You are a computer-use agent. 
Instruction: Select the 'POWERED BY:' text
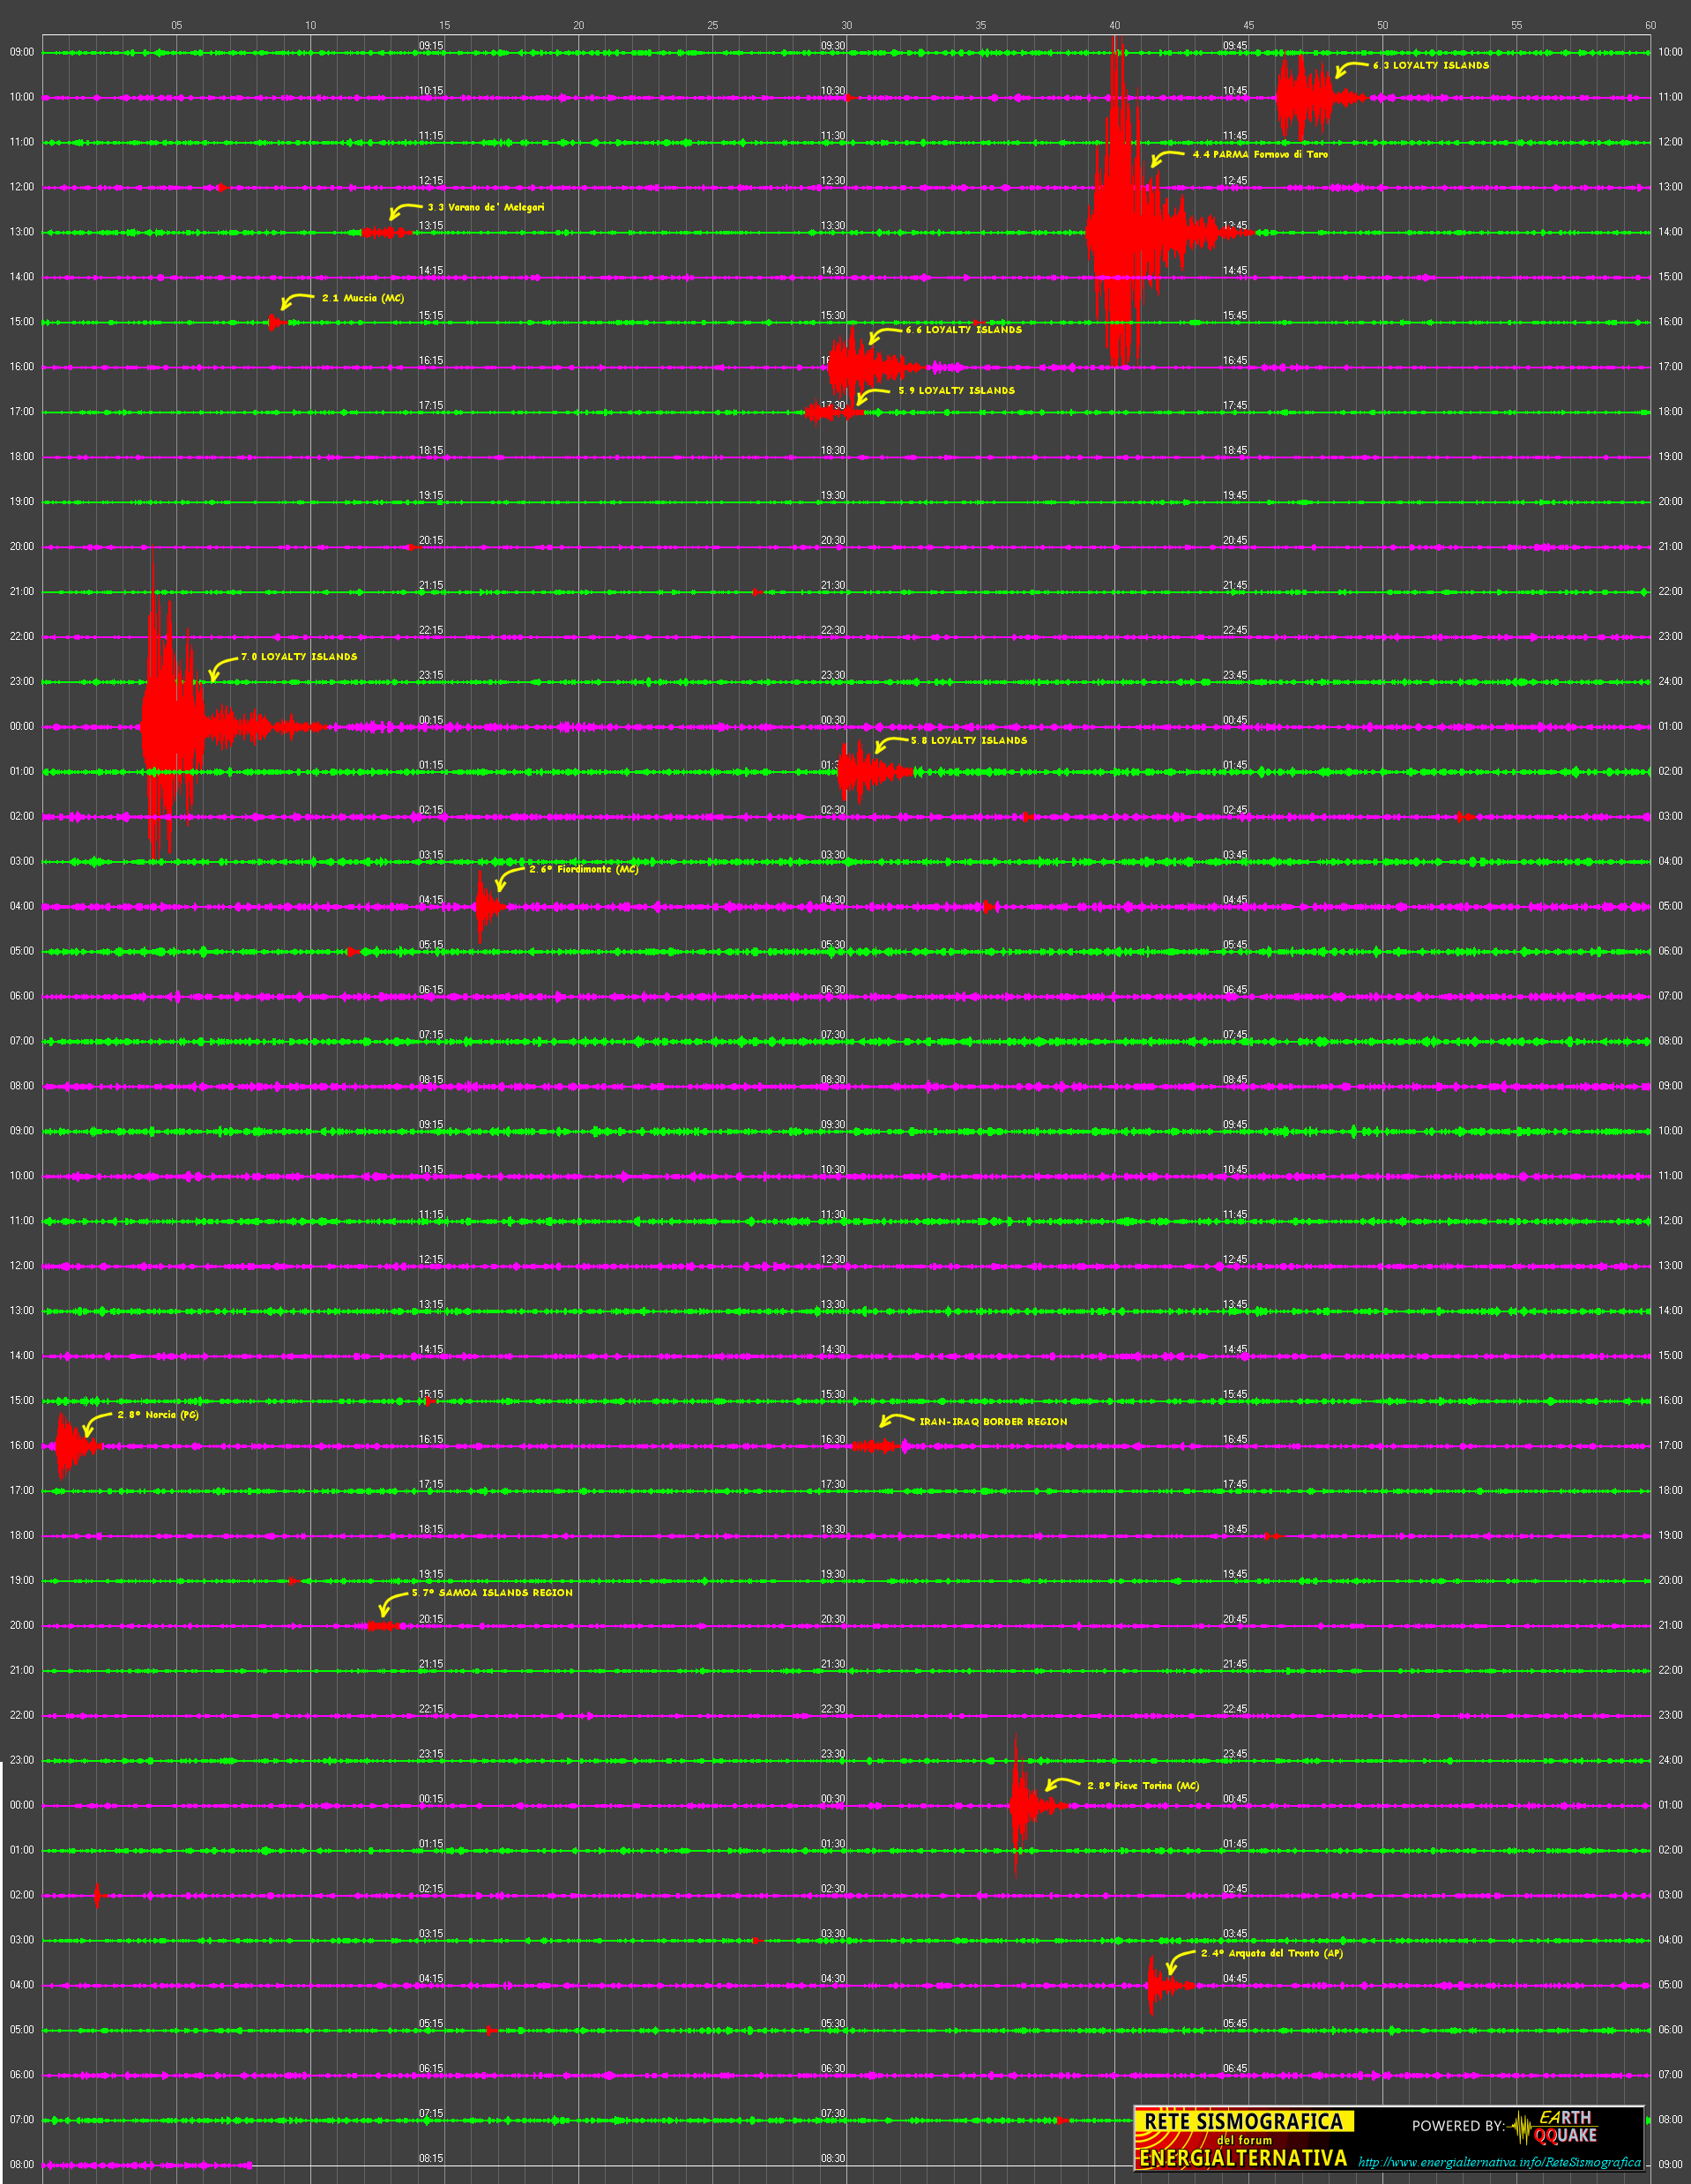click(x=1458, y=2126)
